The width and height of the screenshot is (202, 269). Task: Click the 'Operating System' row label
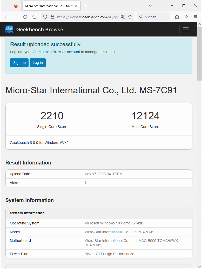(x=25, y=223)
